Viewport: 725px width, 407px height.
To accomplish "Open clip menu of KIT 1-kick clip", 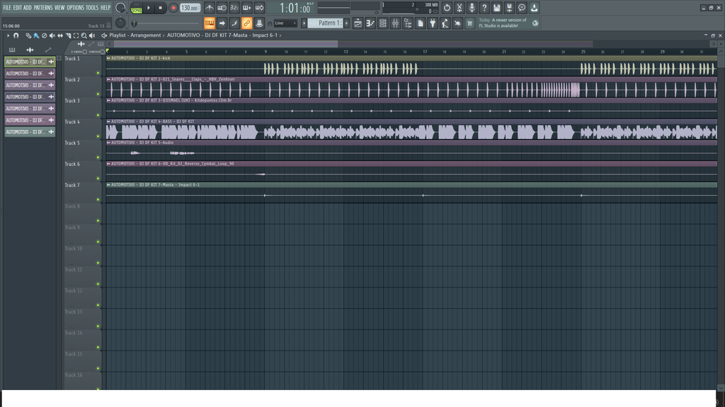I will [108, 58].
